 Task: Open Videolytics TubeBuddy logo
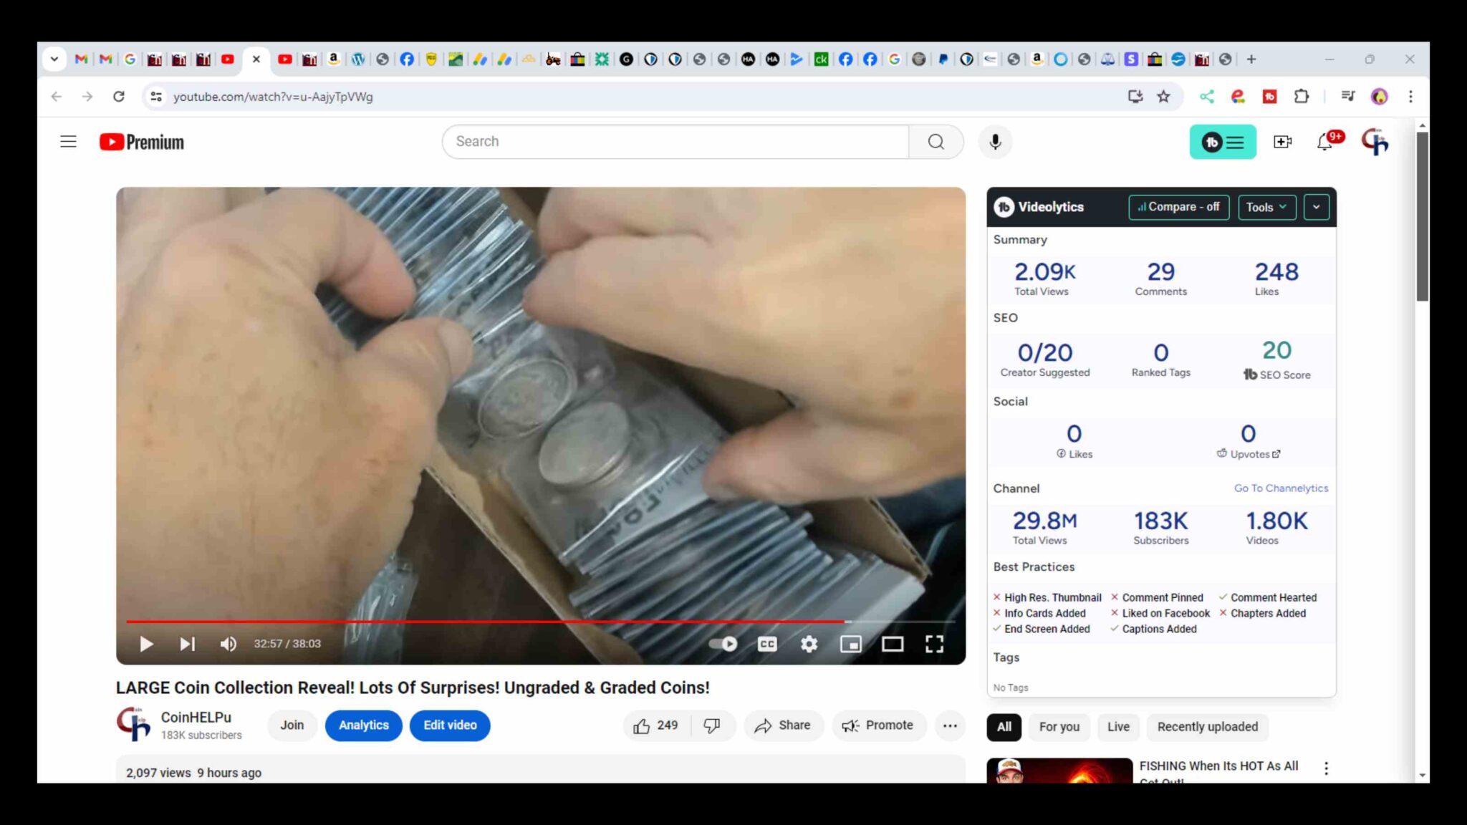pyautogui.click(x=1004, y=207)
